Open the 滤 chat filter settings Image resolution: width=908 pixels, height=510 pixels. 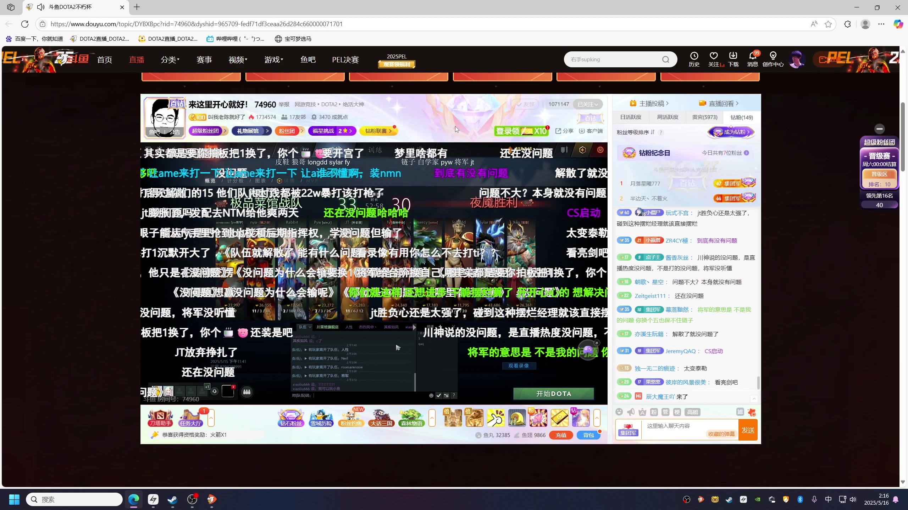740,412
